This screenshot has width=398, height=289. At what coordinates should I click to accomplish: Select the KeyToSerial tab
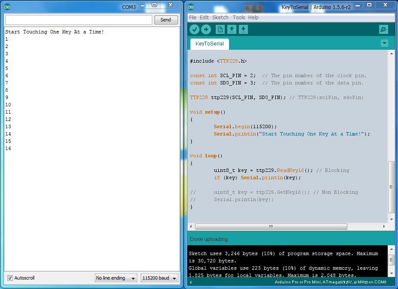[210, 44]
